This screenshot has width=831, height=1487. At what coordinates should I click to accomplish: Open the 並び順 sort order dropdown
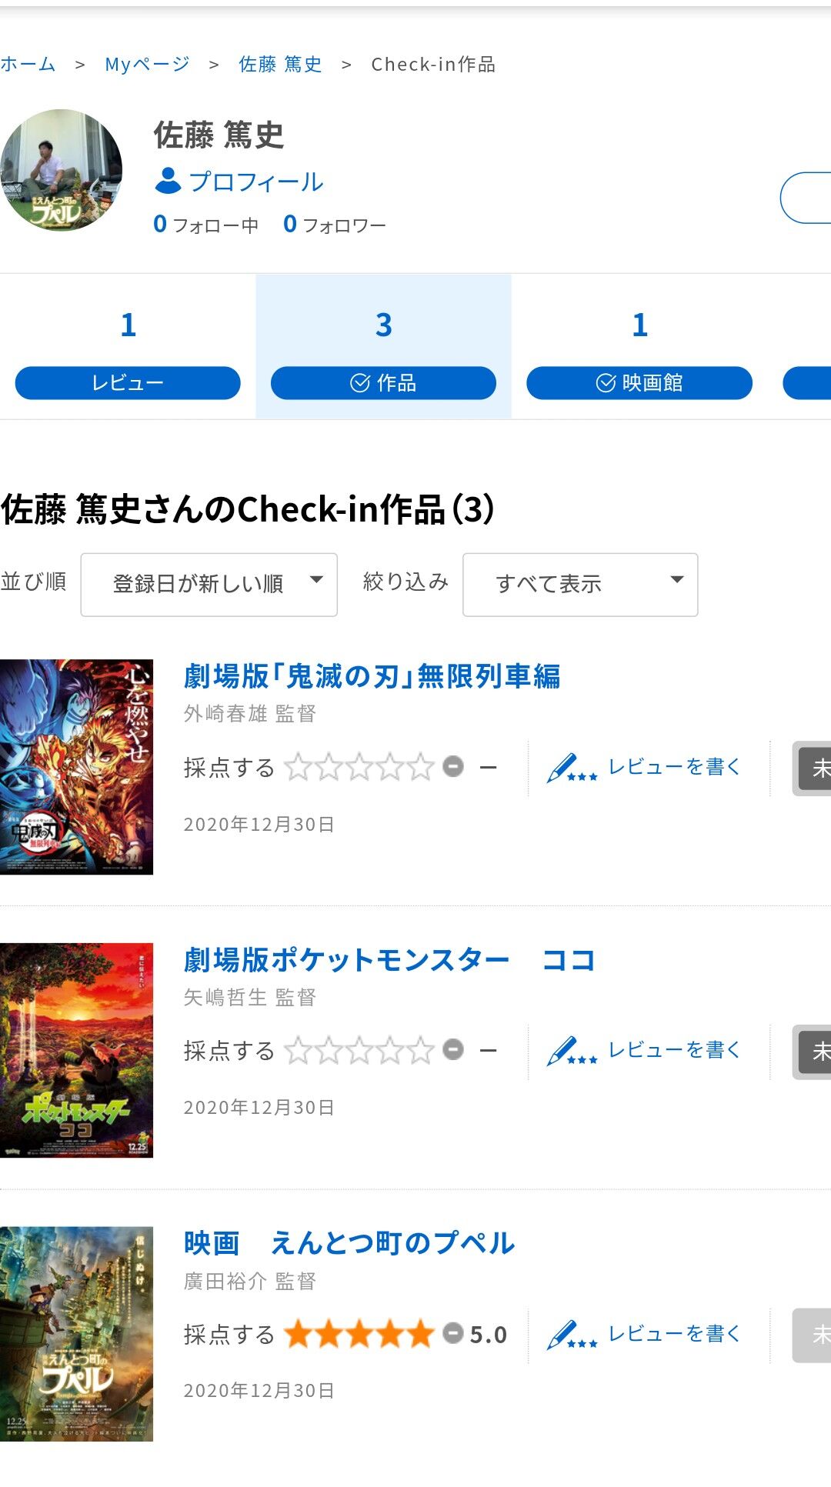pos(209,584)
